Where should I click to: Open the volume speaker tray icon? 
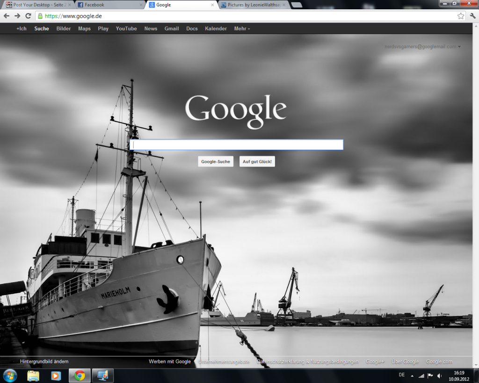439,376
